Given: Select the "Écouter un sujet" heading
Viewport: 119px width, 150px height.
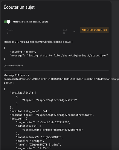Looking at the screenshot, I should pyautogui.click(x=19, y=7).
